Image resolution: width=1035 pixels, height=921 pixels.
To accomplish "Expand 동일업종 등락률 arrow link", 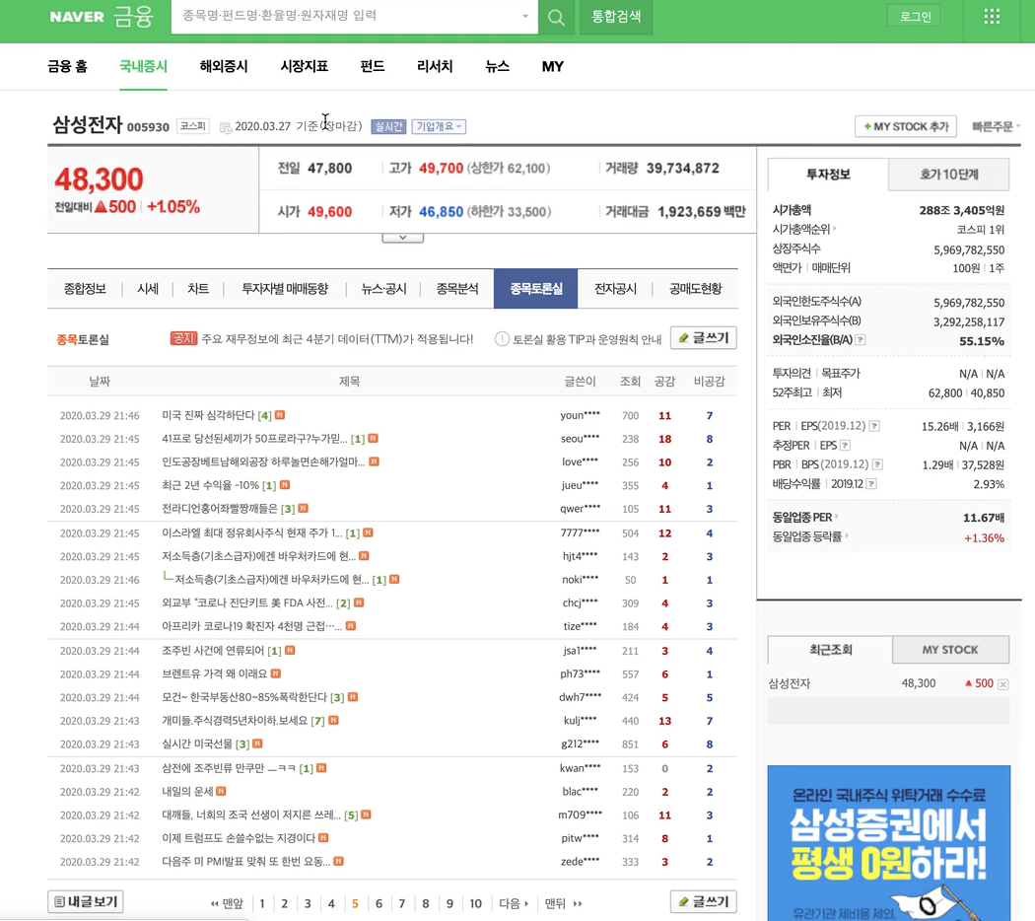I will point(810,536).
